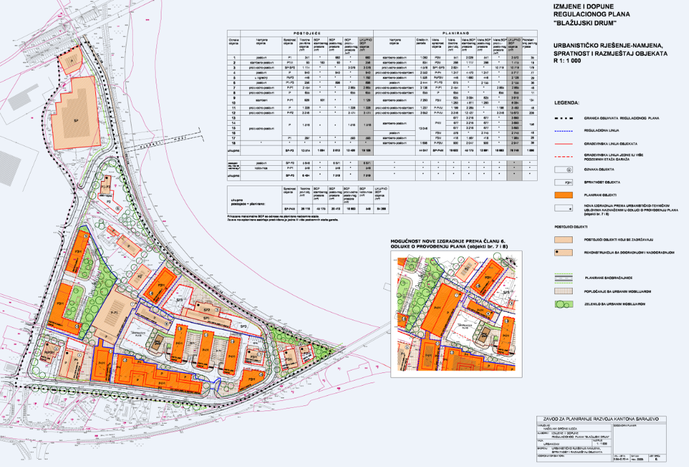Click the "Planirane saobraćajnice" road legend symbol
The image size is (689, 467).
tap(563, 278)
